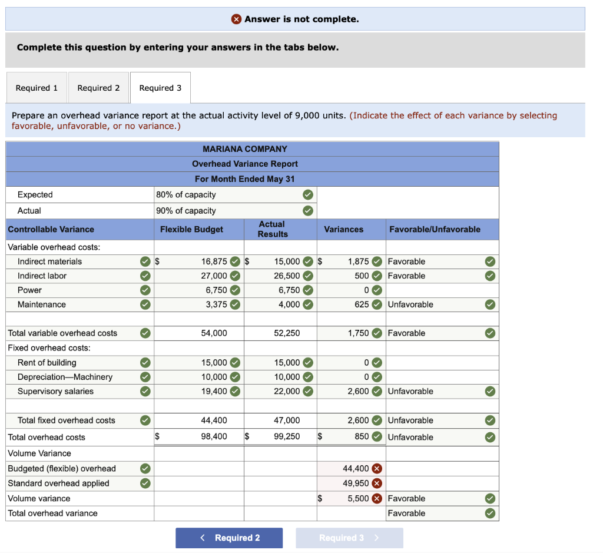
Task: Click the 54,000 total variable flexible budget
Action: [214, 333]
